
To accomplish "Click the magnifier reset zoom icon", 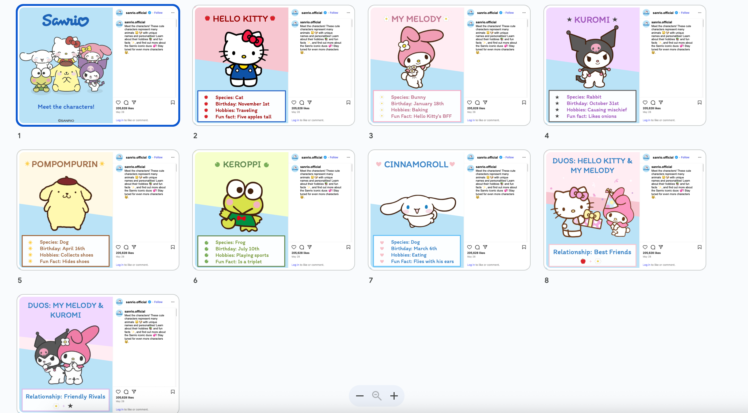I will [377, 396].
